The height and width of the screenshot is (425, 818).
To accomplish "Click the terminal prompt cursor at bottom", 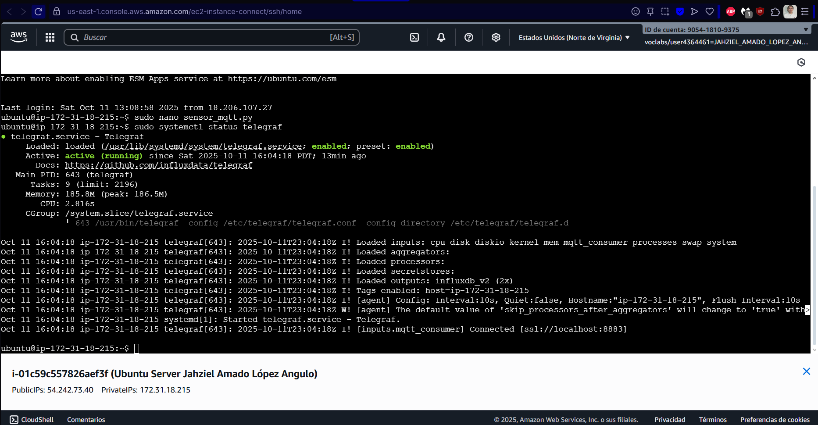I will click(136, 348).
